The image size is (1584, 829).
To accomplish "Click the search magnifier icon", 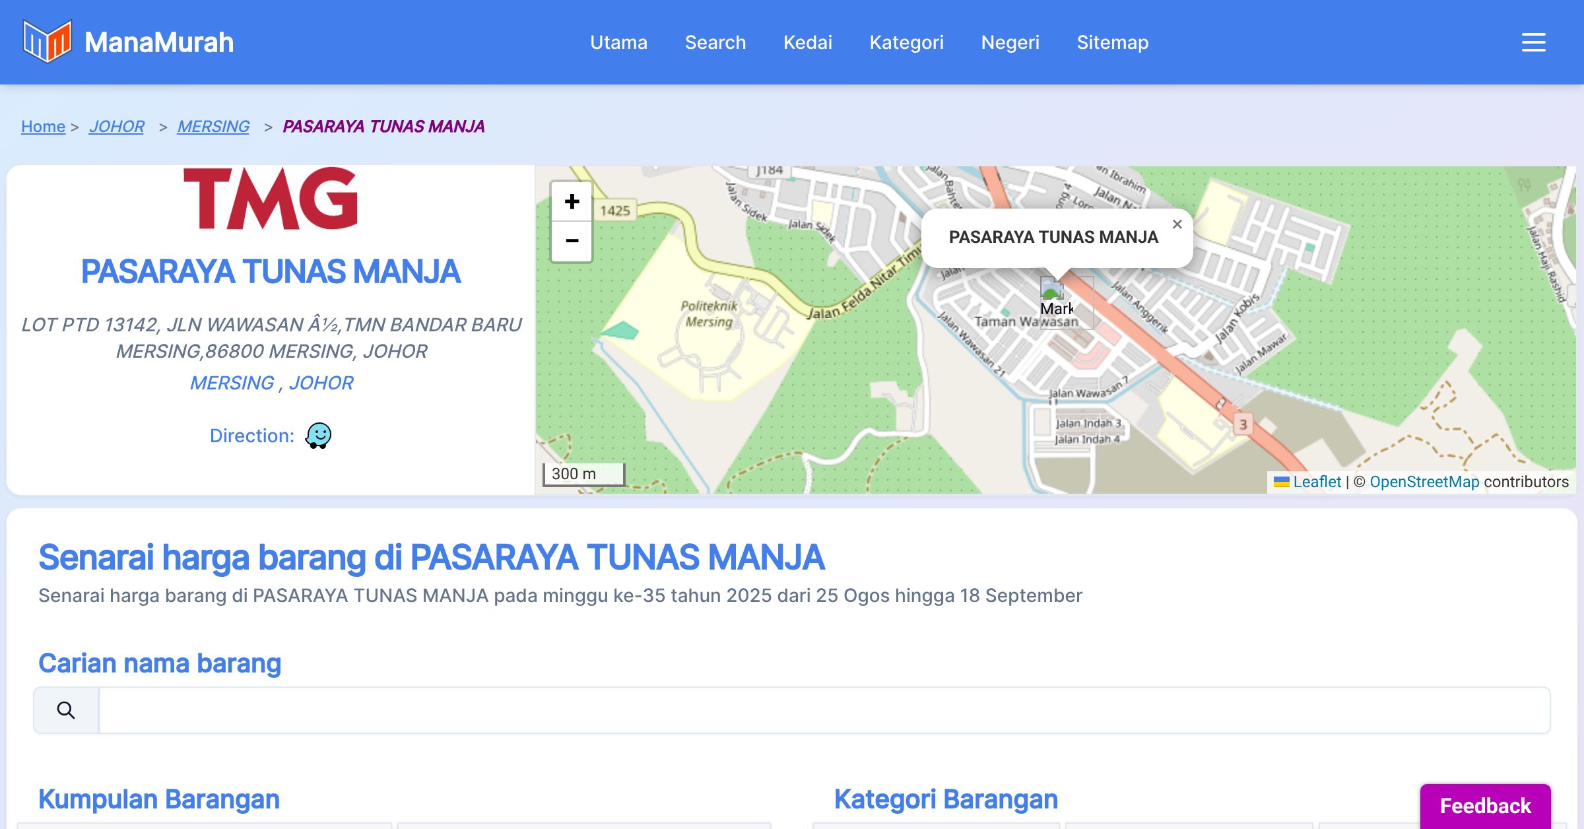I will tap(66, 710).
